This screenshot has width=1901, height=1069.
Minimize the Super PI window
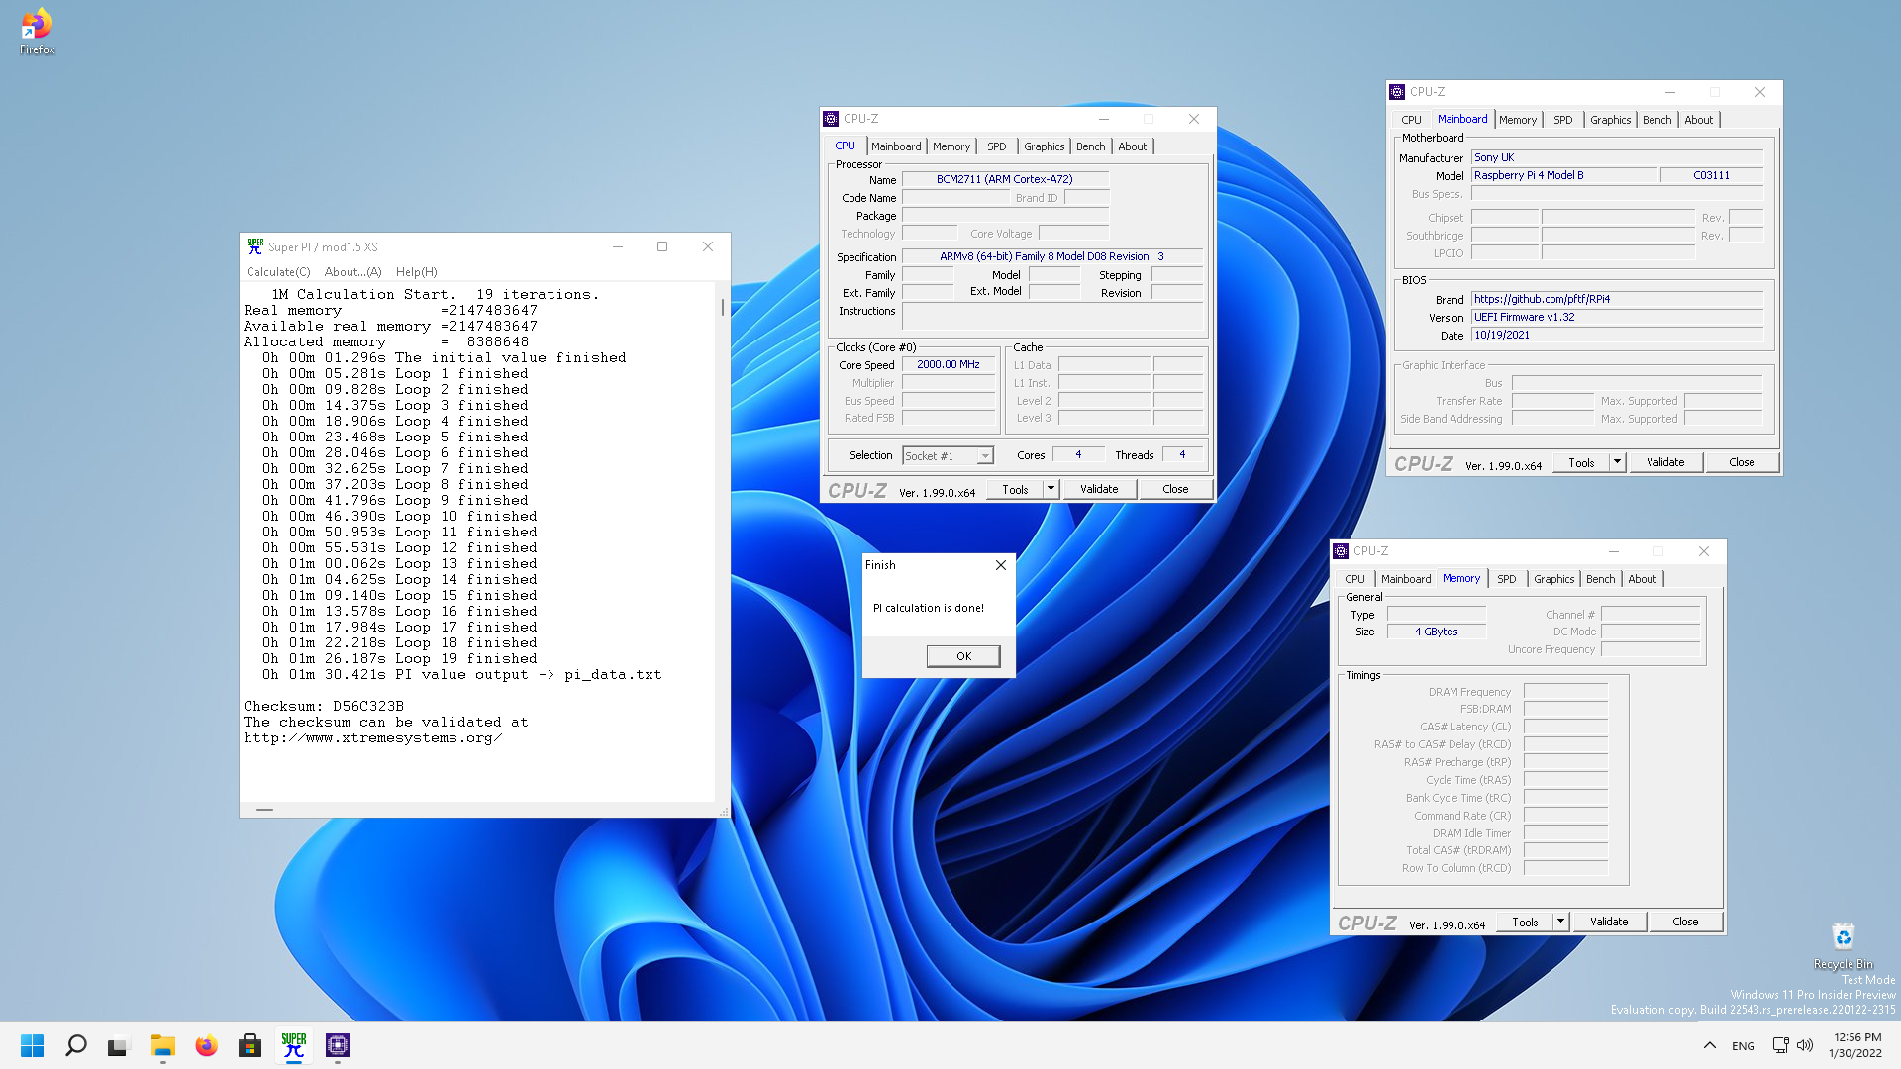tap(618, 246)
